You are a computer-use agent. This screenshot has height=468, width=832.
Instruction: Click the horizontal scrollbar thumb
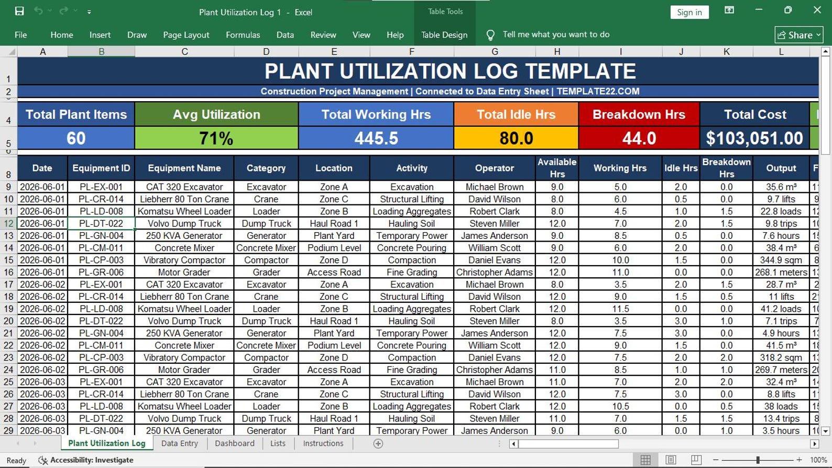[568, 443]
